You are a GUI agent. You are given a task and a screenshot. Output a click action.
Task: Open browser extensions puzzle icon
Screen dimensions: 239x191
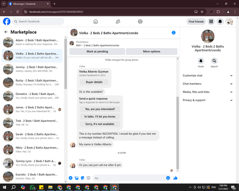(x=218, y=12)
